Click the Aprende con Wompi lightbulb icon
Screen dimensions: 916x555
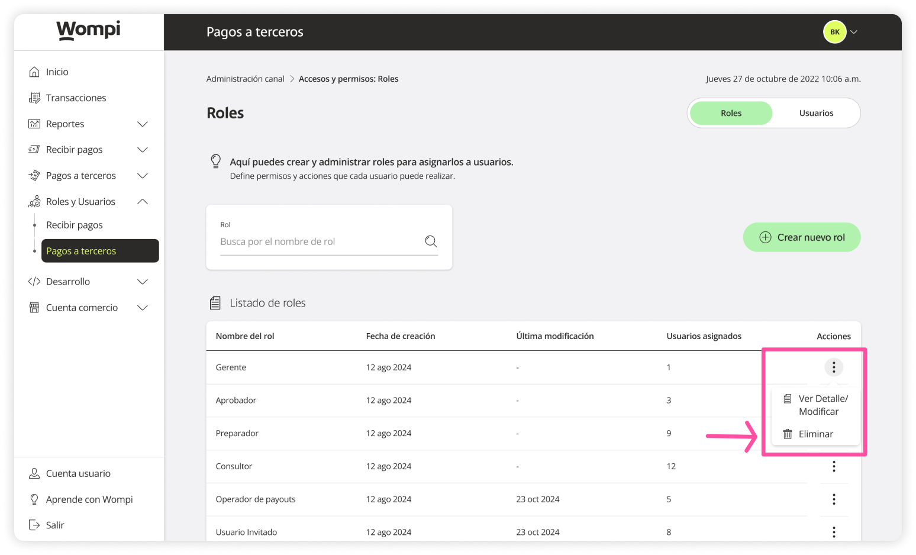point(34,499)
